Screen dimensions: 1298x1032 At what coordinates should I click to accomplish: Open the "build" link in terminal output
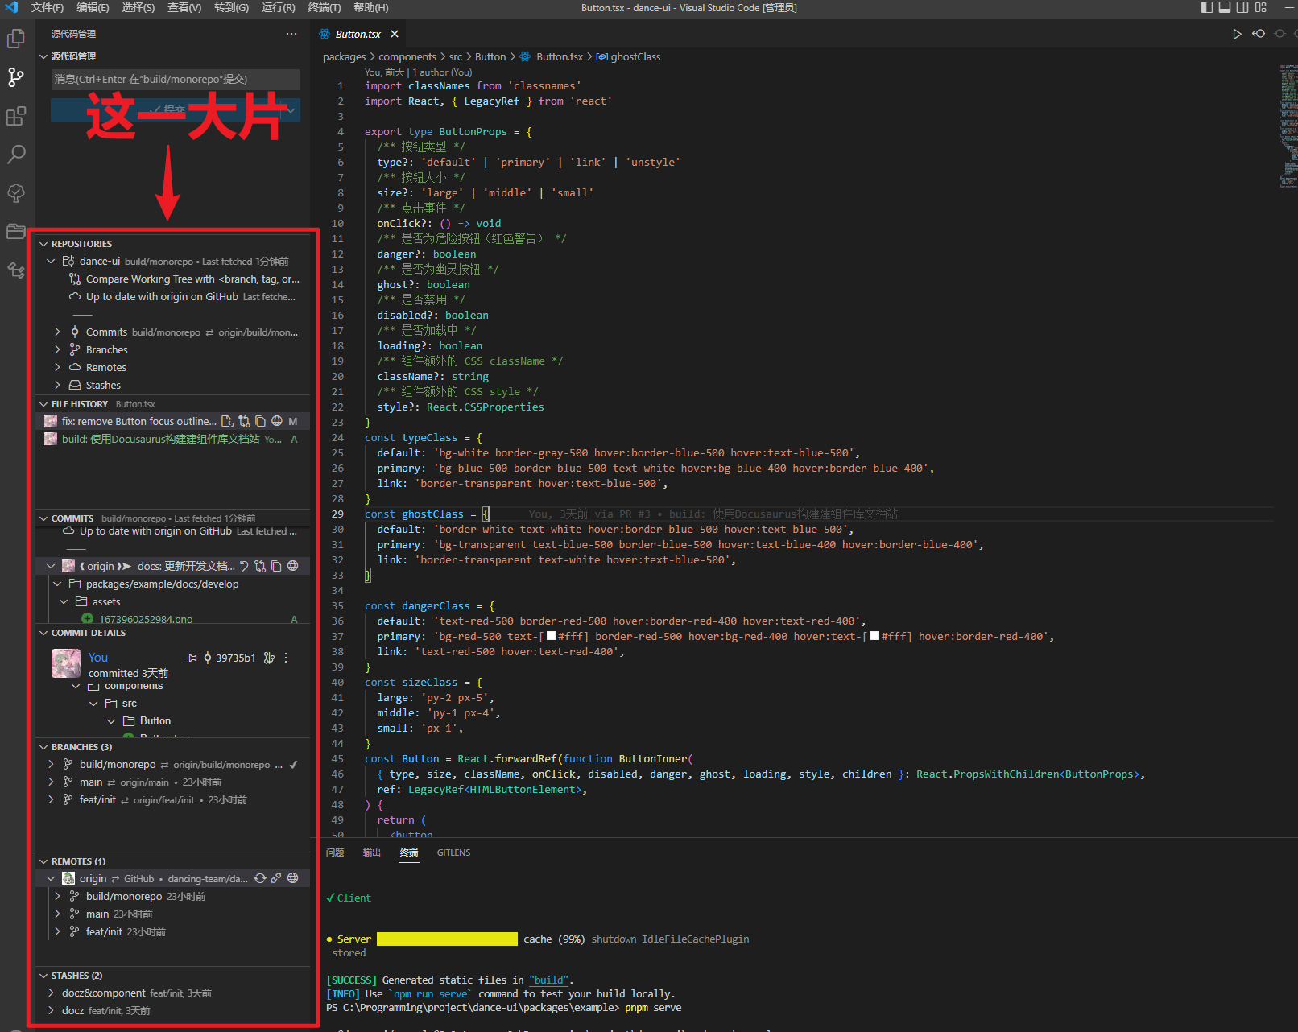[x=550, y=980]
